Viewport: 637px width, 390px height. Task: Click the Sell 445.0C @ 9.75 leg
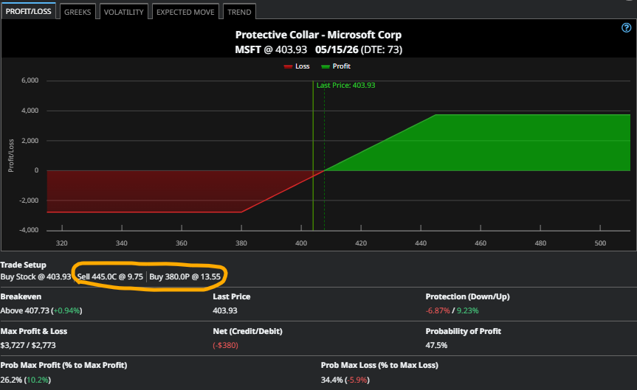pos(110,276)
